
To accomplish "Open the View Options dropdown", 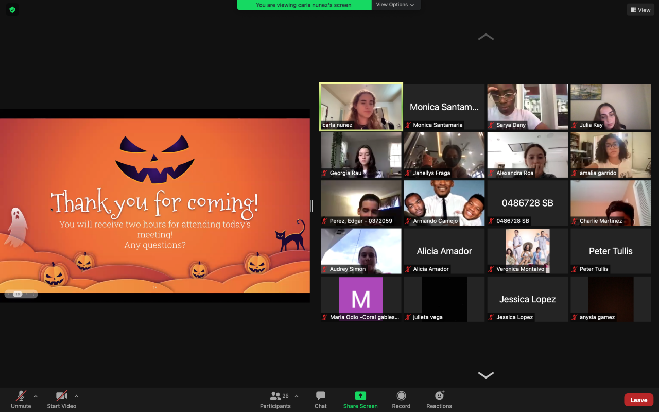I will click(395, 5).
